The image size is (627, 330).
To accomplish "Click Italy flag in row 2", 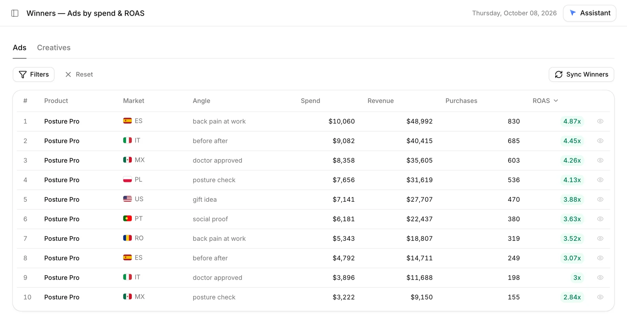I will [x=127, y=140].
